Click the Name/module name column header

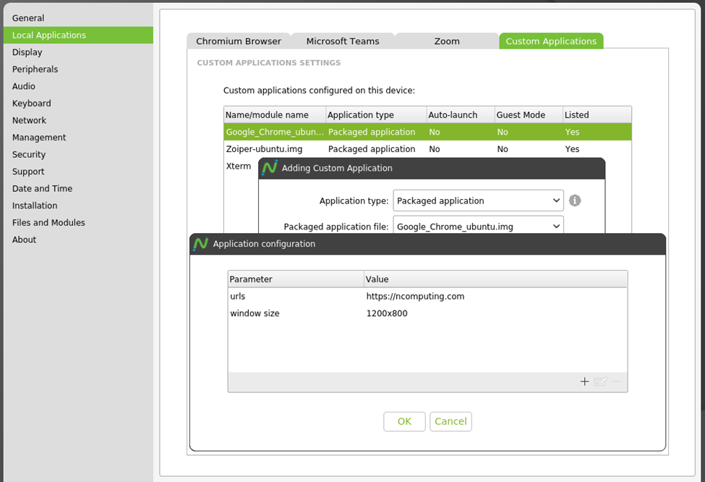[x=275, y=115]
